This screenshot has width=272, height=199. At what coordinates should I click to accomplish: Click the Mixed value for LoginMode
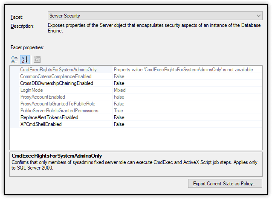click(119, 90)
